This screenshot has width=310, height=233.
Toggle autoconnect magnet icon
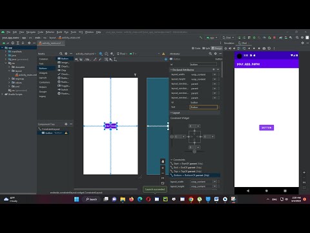[x=81, y=60]
